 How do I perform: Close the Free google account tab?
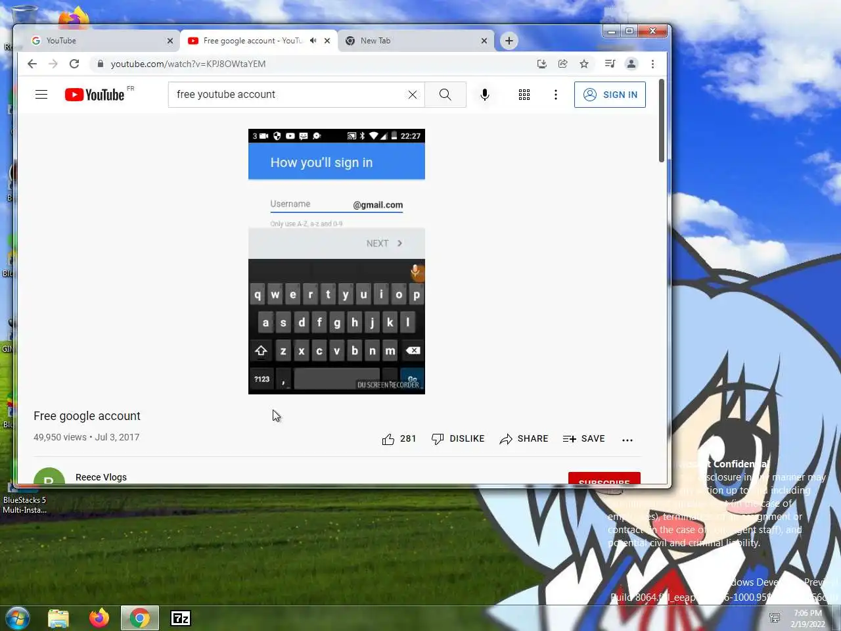point(327,41)
